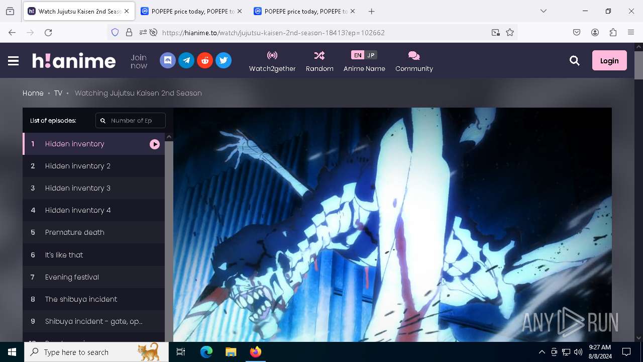The width and height of the screenshot is (643, 362).
Task: Select episode 3 Hidden inventory 3
Action: point(93,188)
